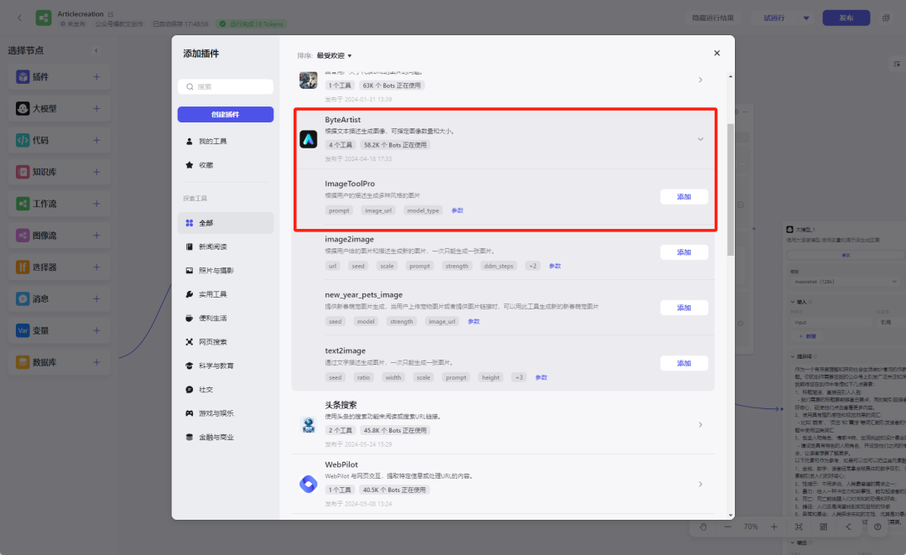This screenshot has height=555, width=906.
Task: Zoom out with the minus icon
Action: [x=727, y=526]
